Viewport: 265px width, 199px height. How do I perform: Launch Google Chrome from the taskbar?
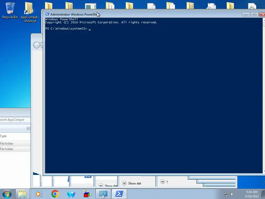pyautogui.click(x=55, y=194)
